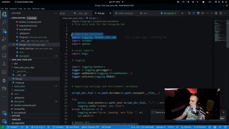Viewport: 229px width, 129px height.
Task: Open Activities overview in top bar
Action: coord(6,2)
